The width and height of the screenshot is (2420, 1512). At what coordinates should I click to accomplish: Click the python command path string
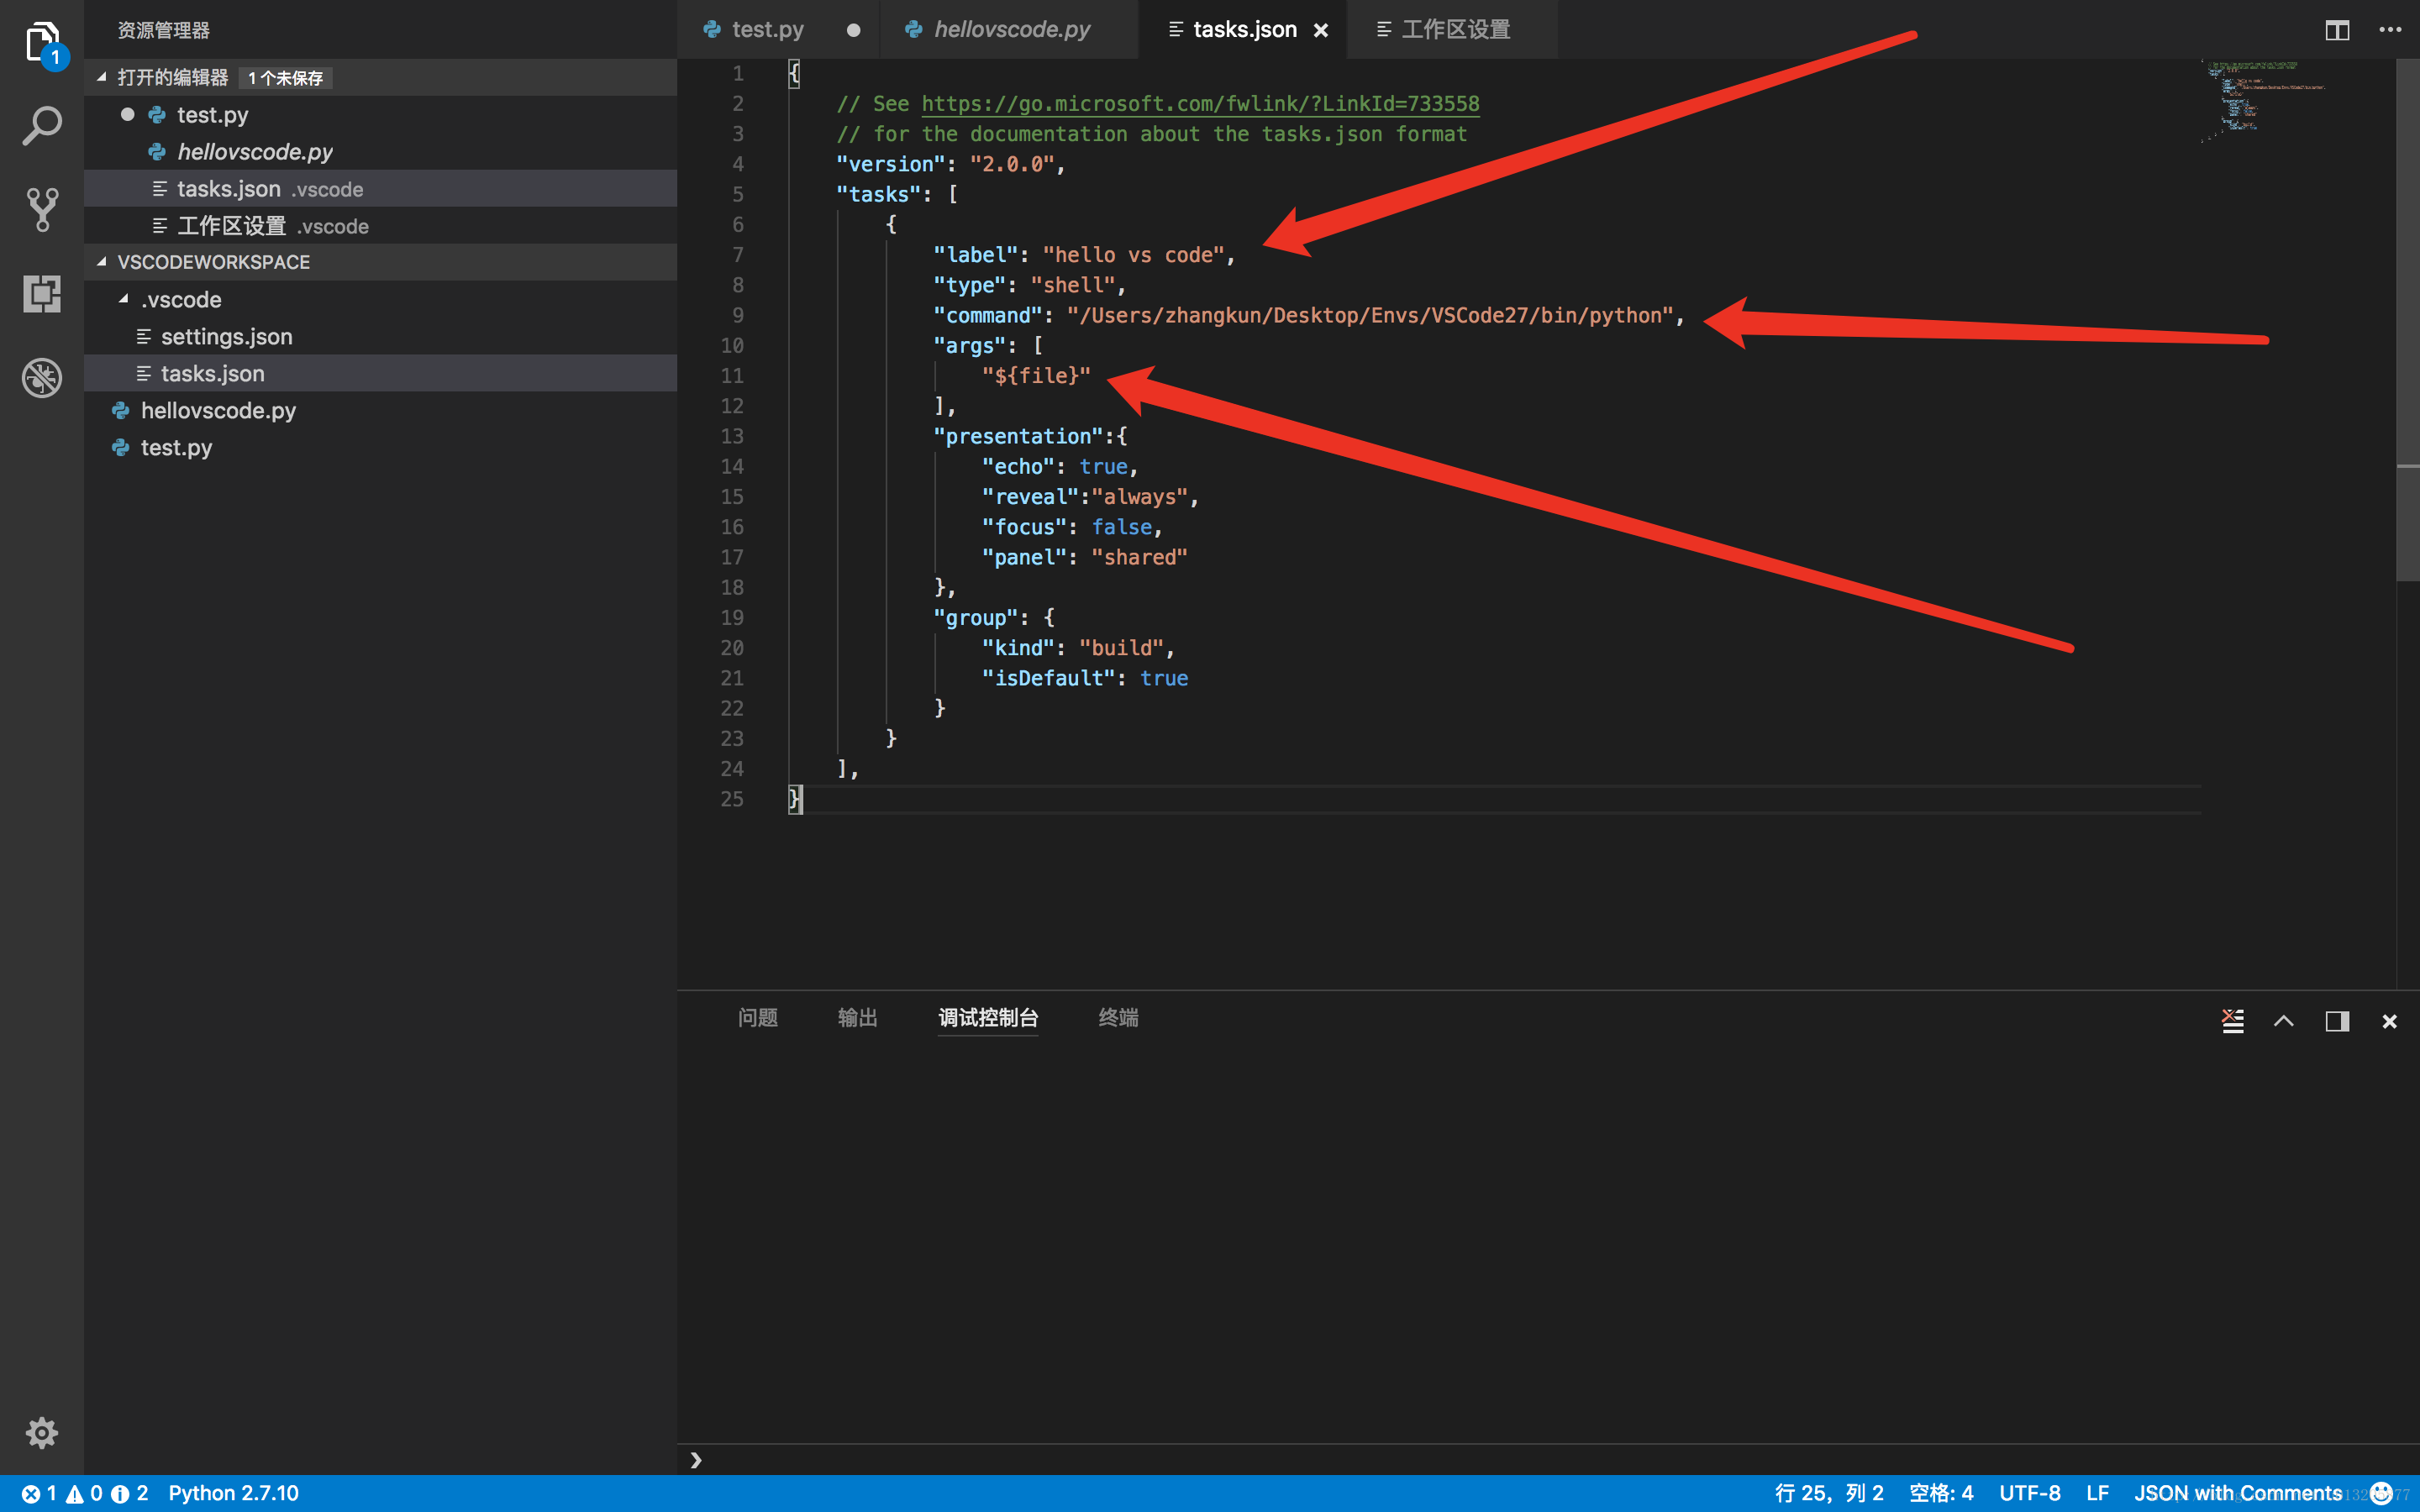pos(1369,316)
